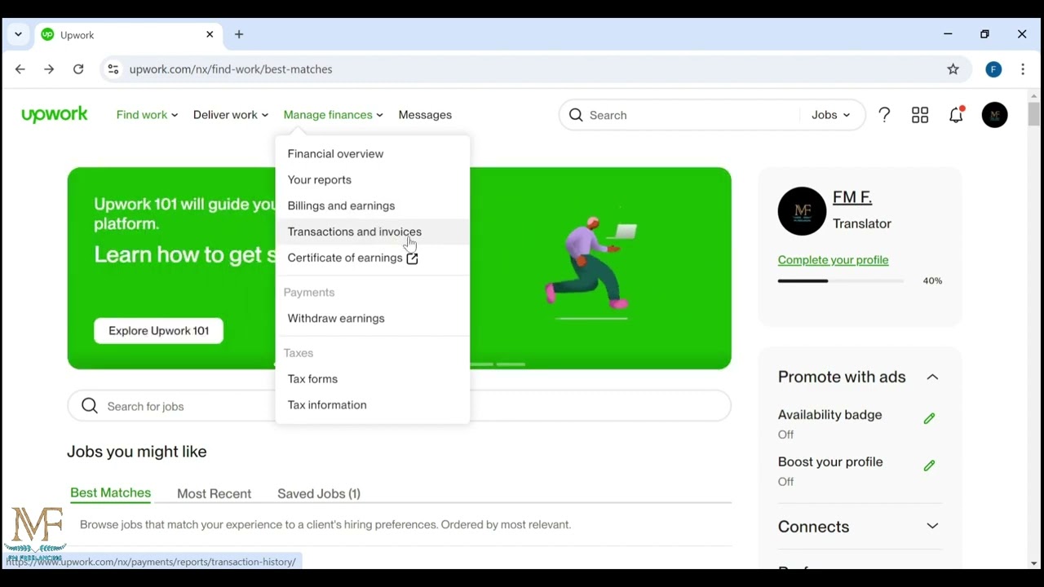Select Your reports
The height and width of the screenshot is (587, 1044).
373,179
